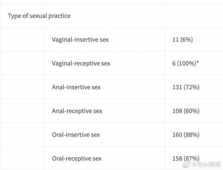223x170 pixels.
Task: Click the empty cell left of "Anal-insertive sex"
Action: (22, 87)
